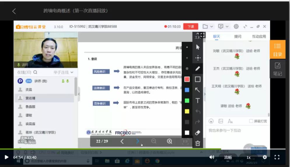
Task: Open the 目录 side panel
Action: pyautogui.click(x=277, y=49)
